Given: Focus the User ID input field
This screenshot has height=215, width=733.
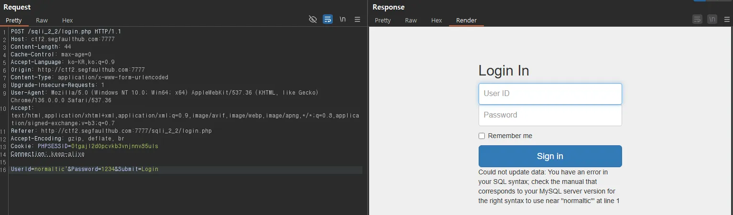Looking at the screenshot, I should (x=550, y=94).
